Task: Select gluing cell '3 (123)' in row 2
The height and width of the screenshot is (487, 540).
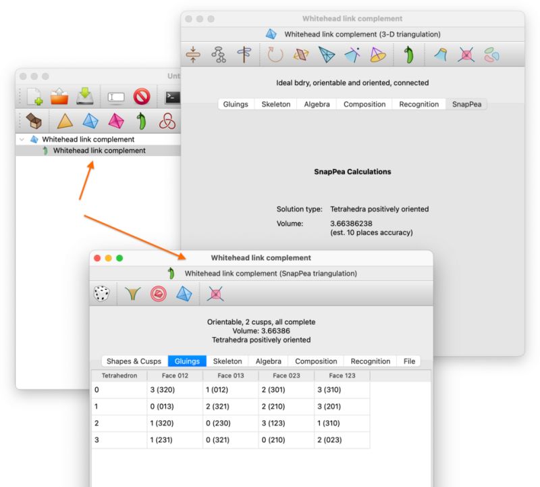Action: point(286,424)
